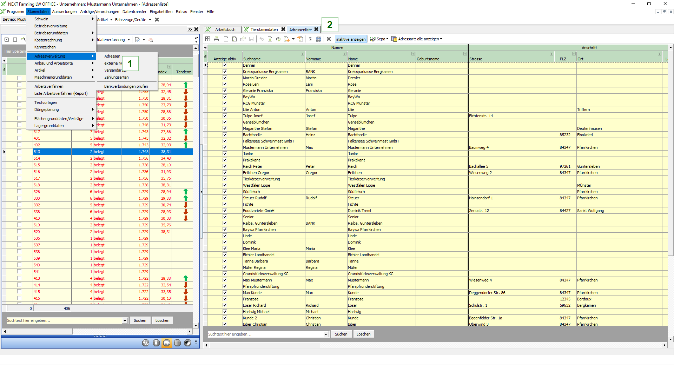Toggle active checkbox for Rose Leni
Image resolution: width=674 pixels, height=365 pixels.
225,84
